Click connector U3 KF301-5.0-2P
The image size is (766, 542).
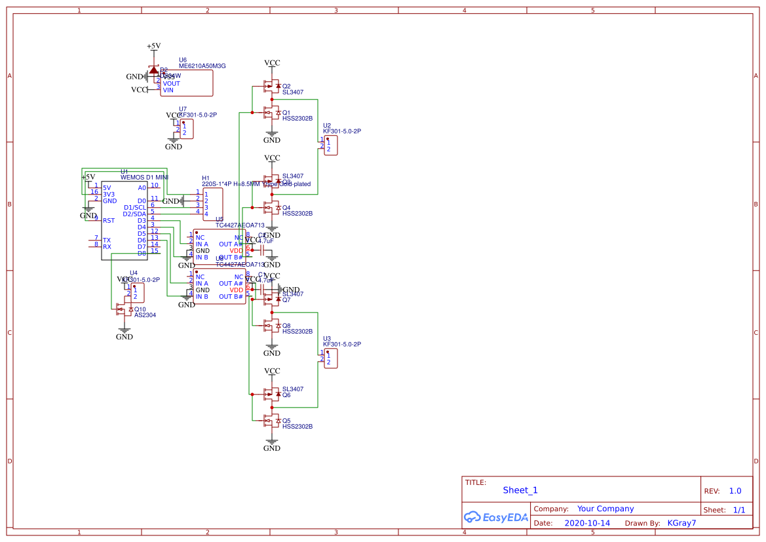(330, 358)
